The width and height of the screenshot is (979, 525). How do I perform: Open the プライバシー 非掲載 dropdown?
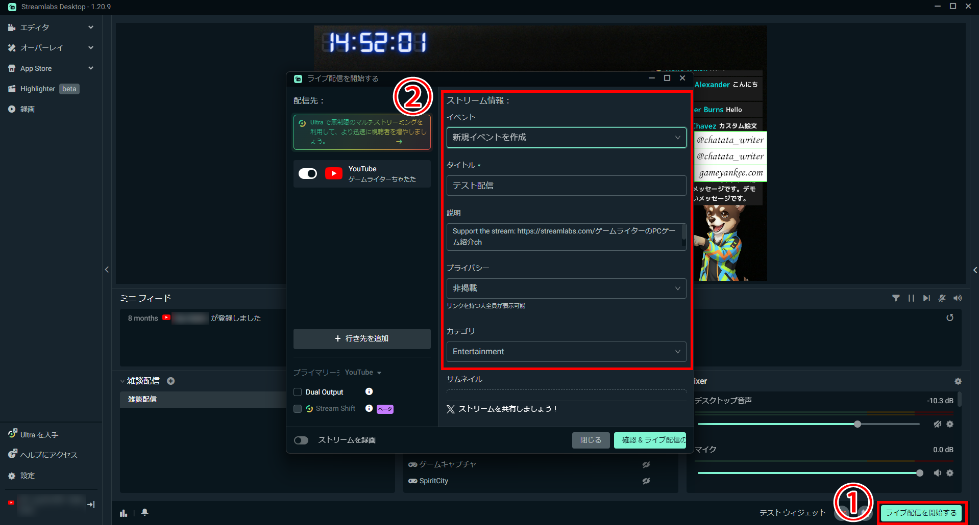pyautogui.click(x=566, y=288)
